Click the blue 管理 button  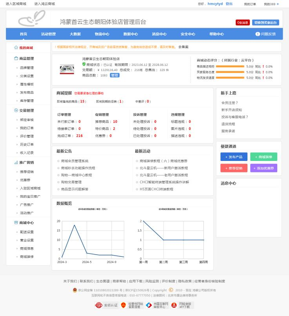click(115, 75)
